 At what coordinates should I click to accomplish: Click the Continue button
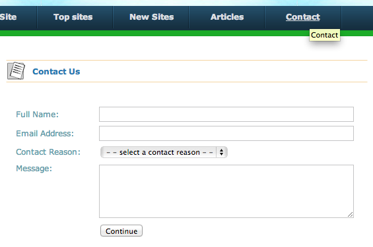pyautogui.click(x=121, y=231)
